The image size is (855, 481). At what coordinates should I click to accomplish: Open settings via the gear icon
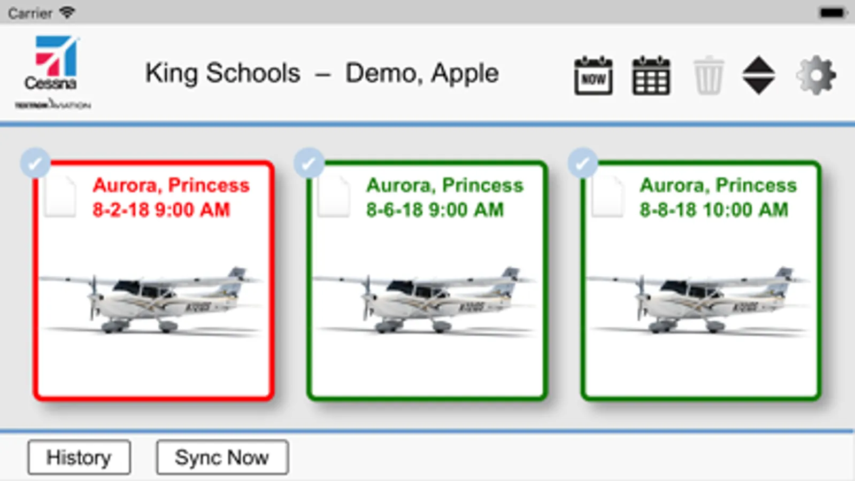coord(816,75)
